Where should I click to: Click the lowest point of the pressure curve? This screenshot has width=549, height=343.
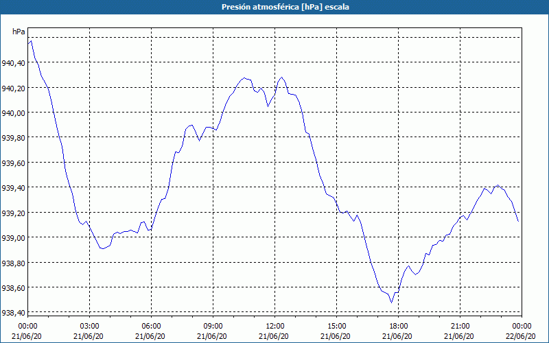tap(391, 303)
